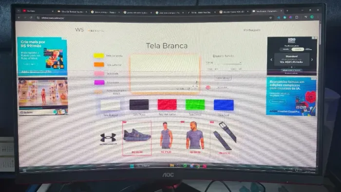Switch to the second browser tab
Image resolution: width=341 pixels, height=192 pixels.
tap(72, 12)
